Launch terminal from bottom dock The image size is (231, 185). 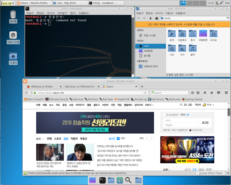(x=102, y=180)
